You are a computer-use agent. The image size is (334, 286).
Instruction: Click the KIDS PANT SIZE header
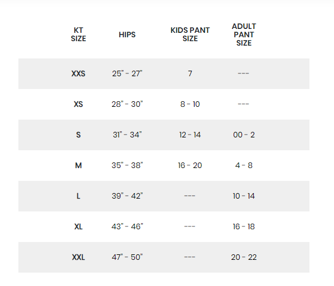(190, 34)
